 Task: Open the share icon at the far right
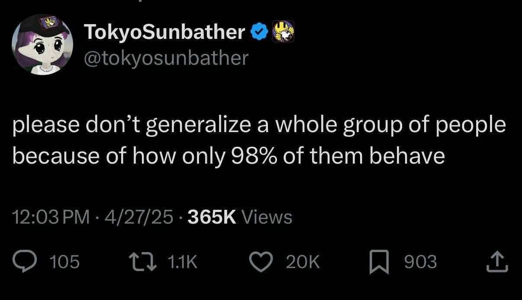click(x=497, y=262)
